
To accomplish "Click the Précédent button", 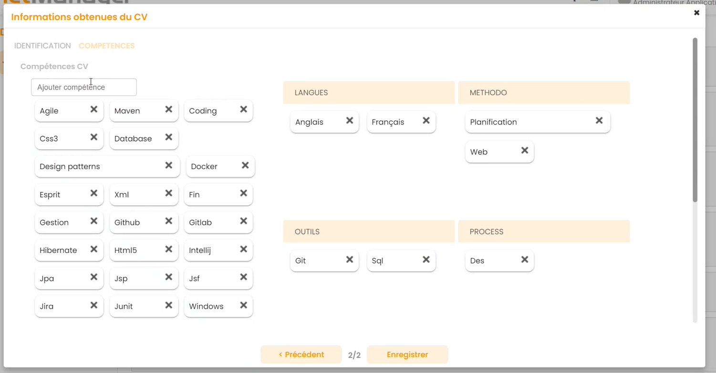I will pos(301,354).
